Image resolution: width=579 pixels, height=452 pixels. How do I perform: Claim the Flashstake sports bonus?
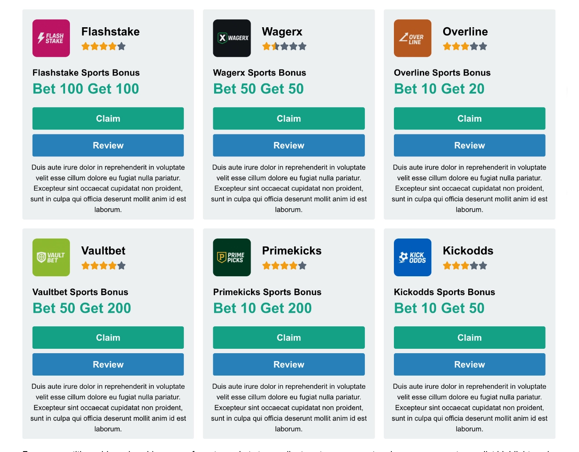(x=108, y=119)
